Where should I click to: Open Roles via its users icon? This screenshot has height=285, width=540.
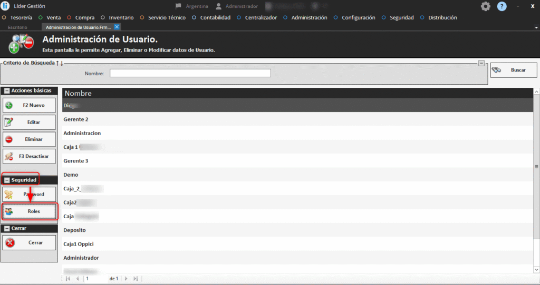(9, 211)
